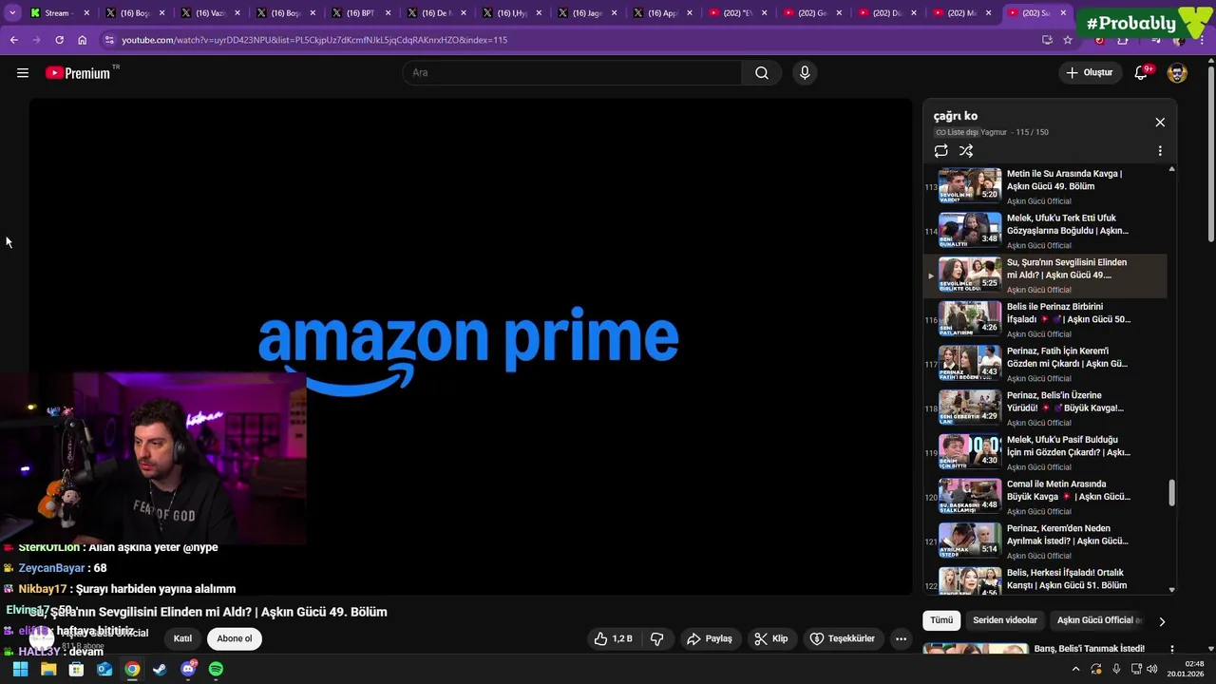Subscribe using Abone ol button

(x=235, y=638)
